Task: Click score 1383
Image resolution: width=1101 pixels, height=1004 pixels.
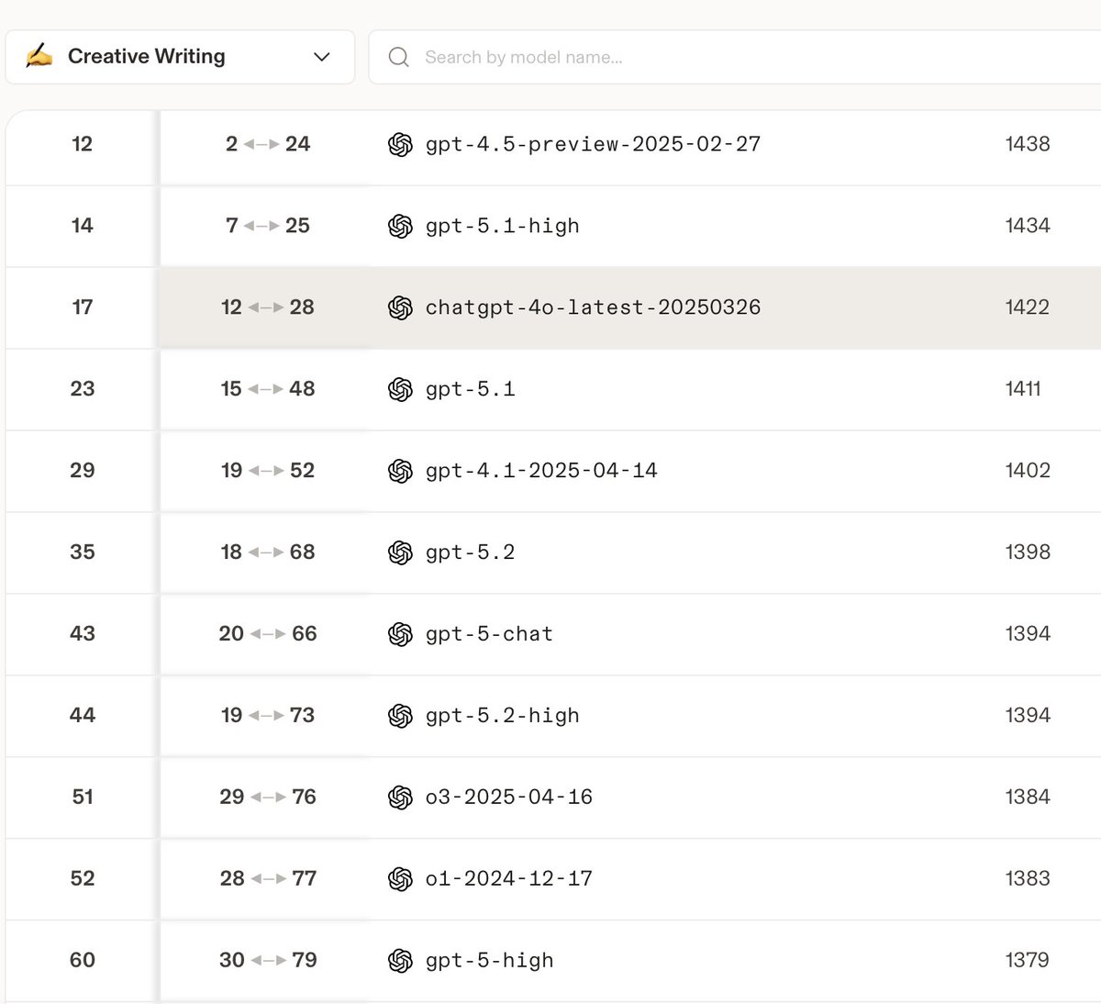Action: [1028, 879]
